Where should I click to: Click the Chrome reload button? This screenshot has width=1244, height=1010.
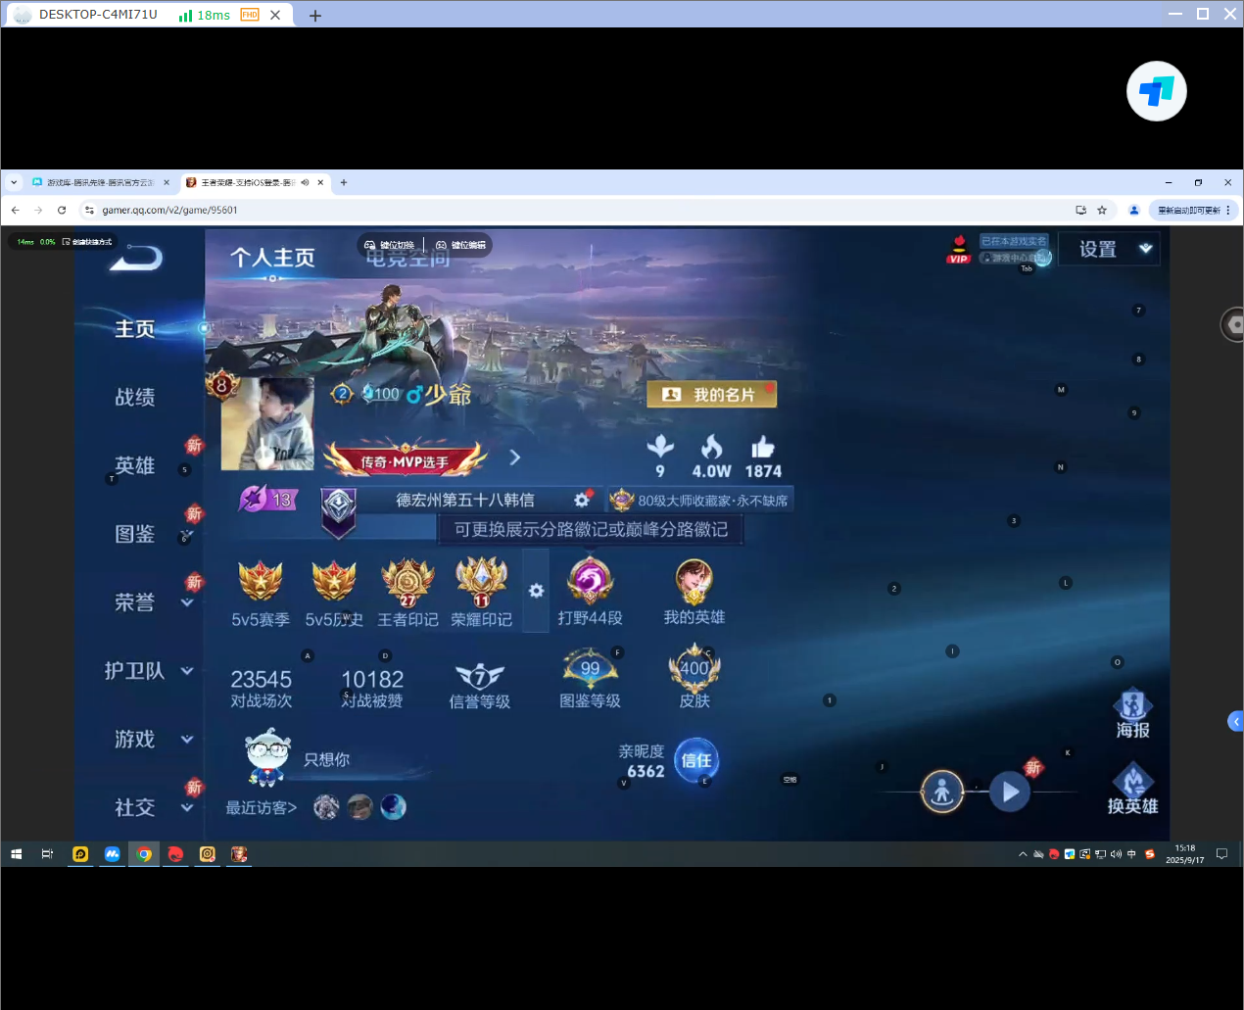click(x=62, y=210)
